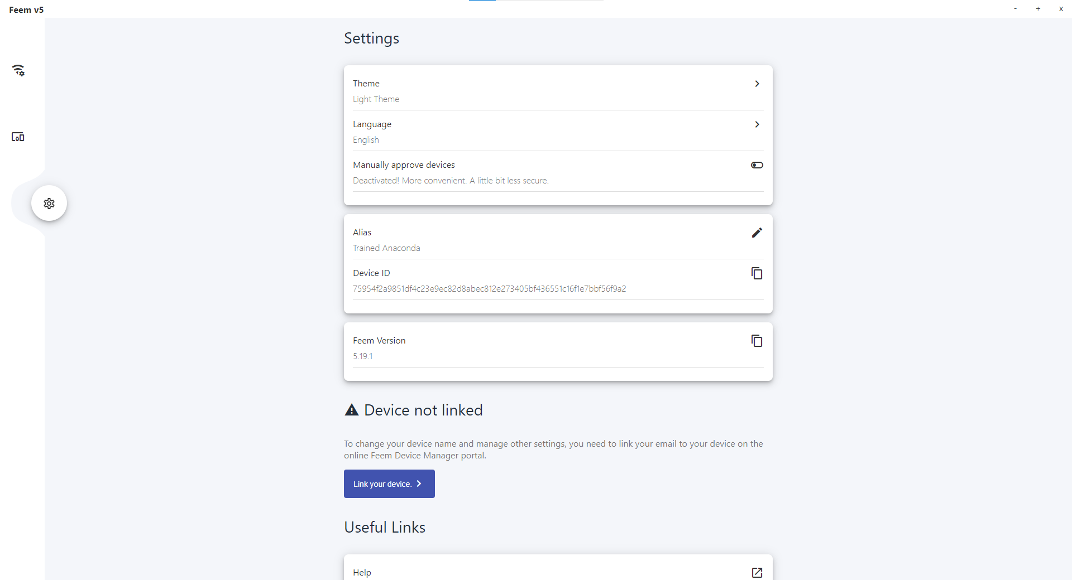Click the pencil icon to edit Alias
The width and height of the screenshot is (1072, 580).
[757, 233]
